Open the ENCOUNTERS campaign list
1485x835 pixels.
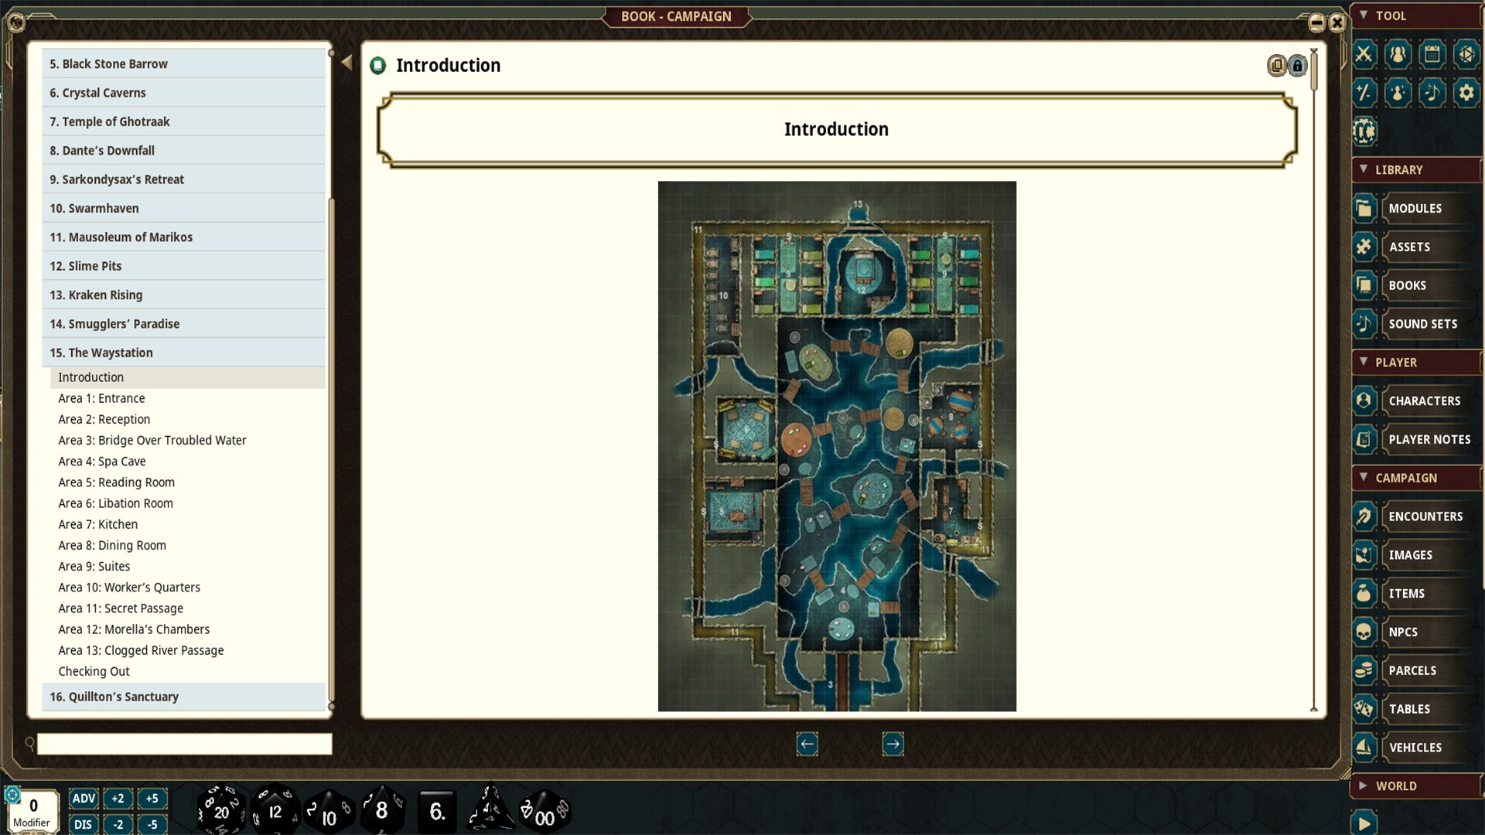(x=1425, y=516)
